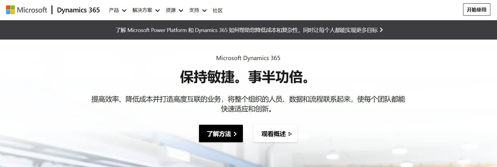Select the Microsoft Dynamics 365 subtitle text
Image resolution: width=497 pixels, height=167 pixels.
click(248, 58)
